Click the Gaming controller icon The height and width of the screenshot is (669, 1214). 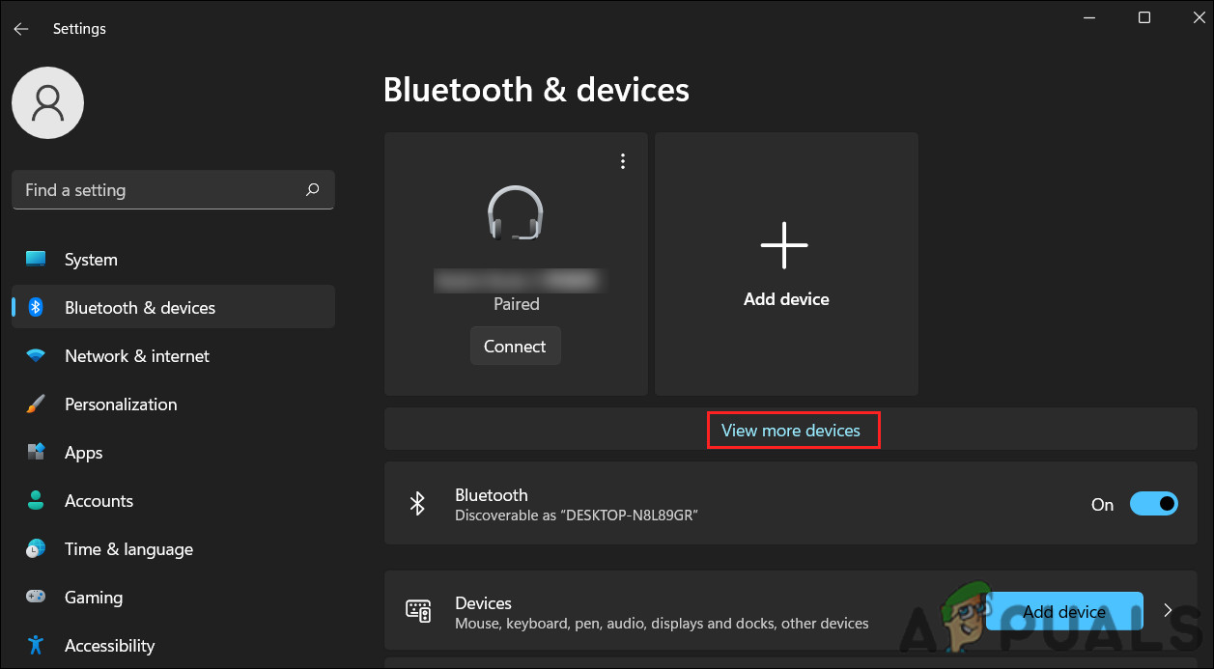point(36,597)
